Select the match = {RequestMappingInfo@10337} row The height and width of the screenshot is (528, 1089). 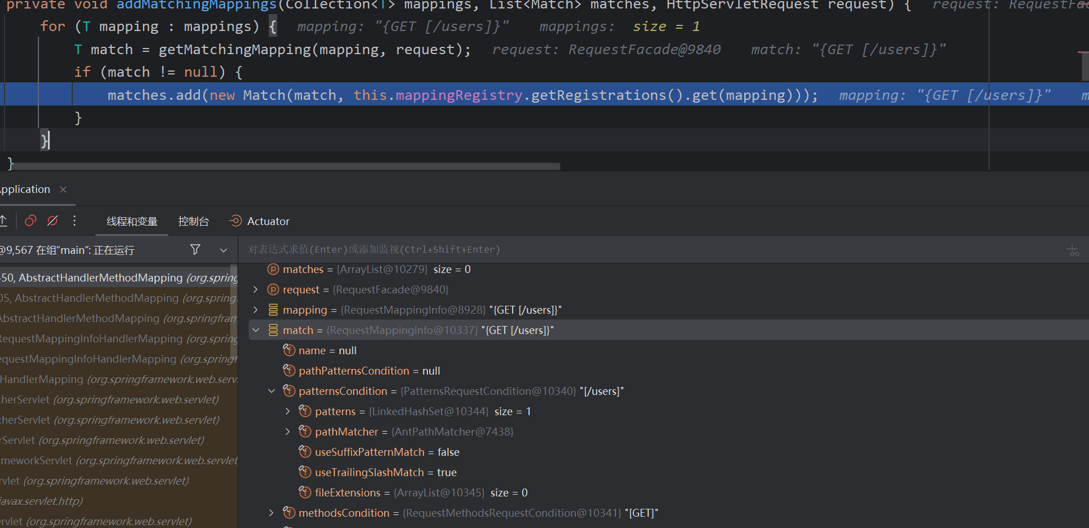[x=668, y=330]
